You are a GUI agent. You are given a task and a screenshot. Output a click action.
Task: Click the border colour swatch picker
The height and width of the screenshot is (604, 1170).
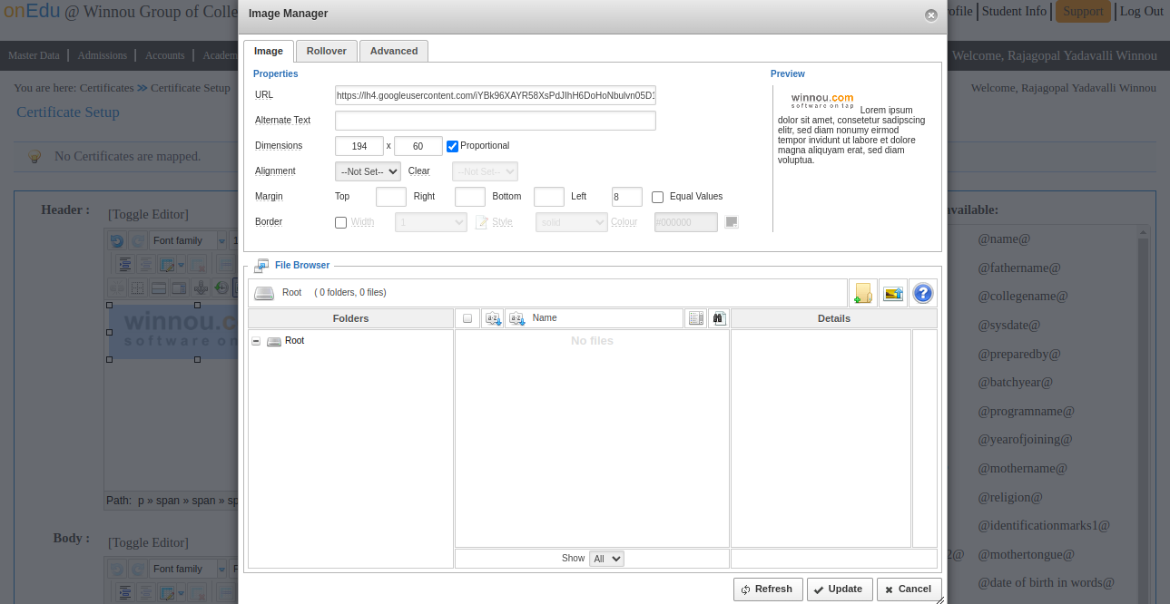pyautogui.click(x=732, y=222)
